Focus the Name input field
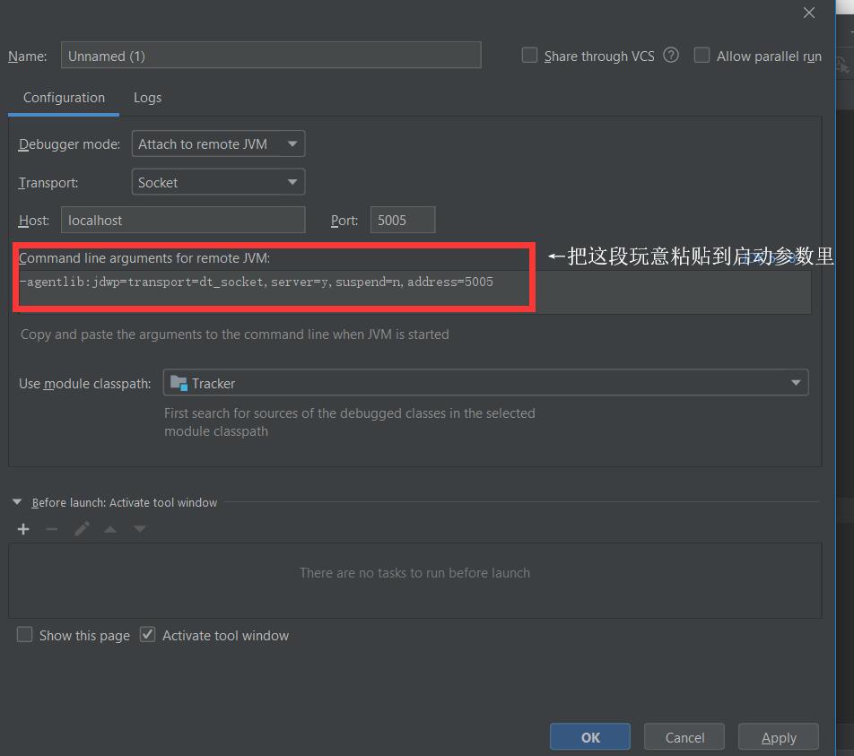Screen dimensions: 854x756 (271, 56)
